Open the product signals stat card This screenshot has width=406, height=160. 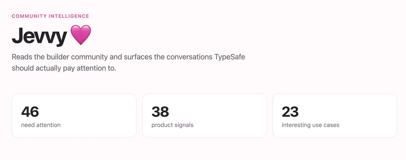(204, 116)
